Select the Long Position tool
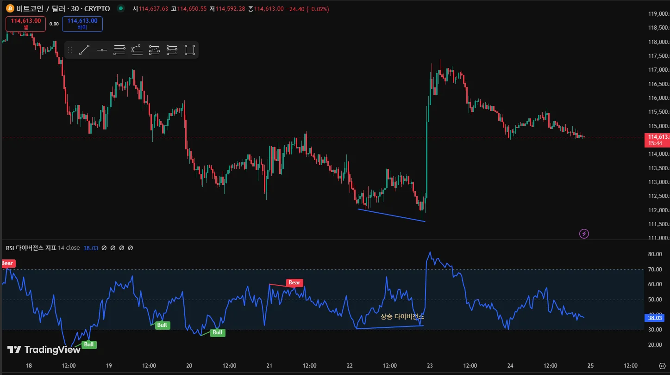Image resolution: width=670 pixels, height=375 pixels. pos(155,50)
